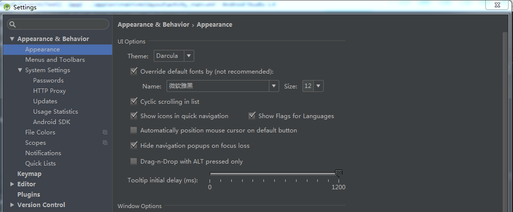Click the Android Studio icon in title bar
This screenshot has width=513, height=212.
click(x=7, y=7)
